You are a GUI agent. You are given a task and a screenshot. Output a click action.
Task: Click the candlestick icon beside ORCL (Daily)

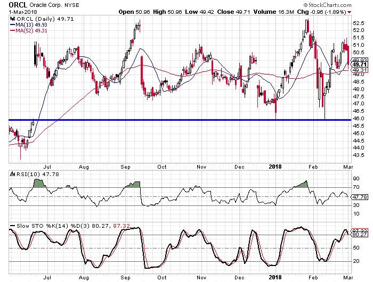[13, 19]
